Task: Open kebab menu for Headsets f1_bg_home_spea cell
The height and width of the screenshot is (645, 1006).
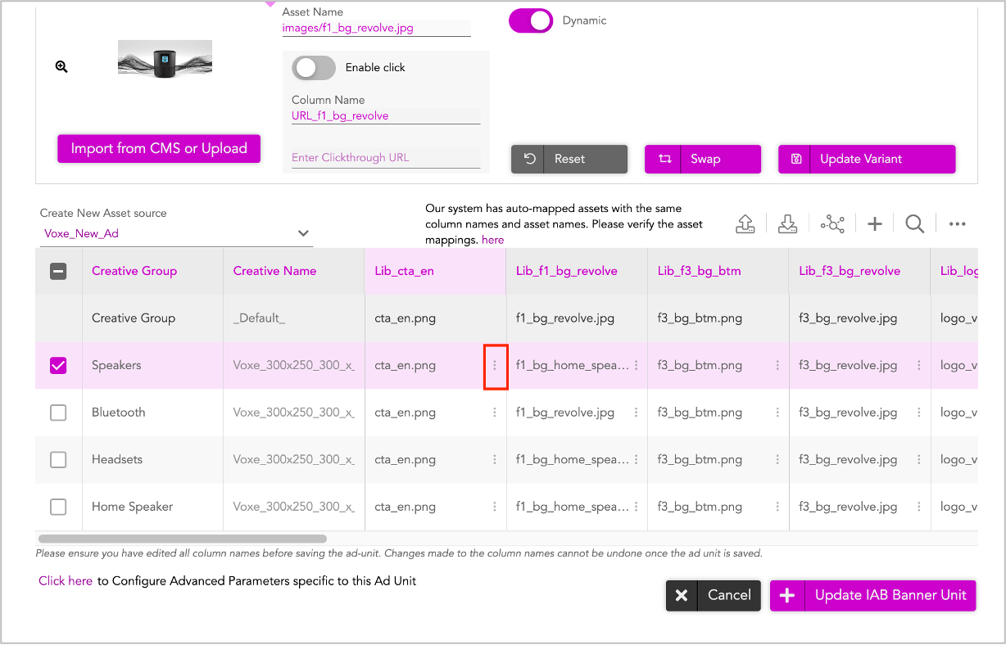Action: click(637, 459)
